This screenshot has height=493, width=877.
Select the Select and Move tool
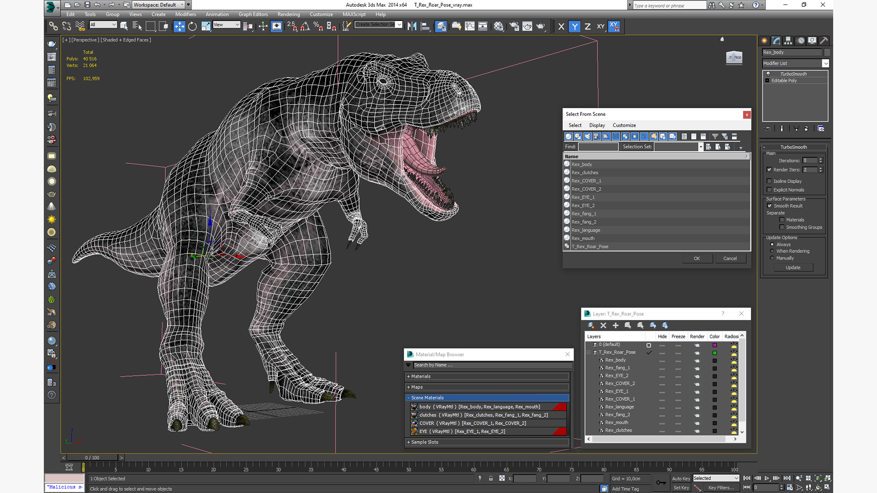pos(180,26)
